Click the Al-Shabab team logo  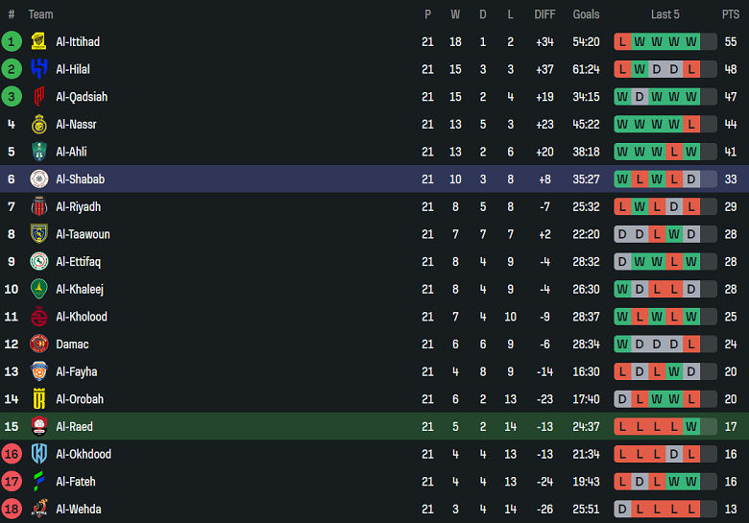tap(39, 179)
